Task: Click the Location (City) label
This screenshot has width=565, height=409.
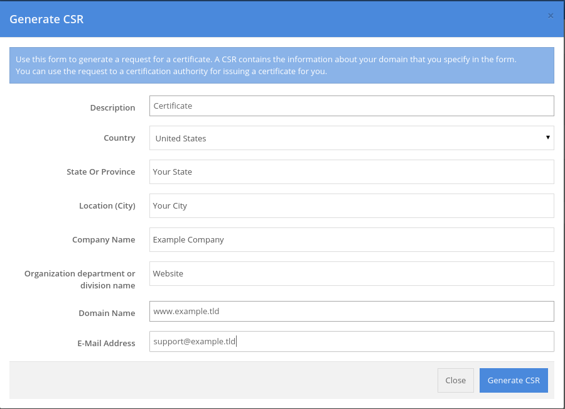Action: 107,205
